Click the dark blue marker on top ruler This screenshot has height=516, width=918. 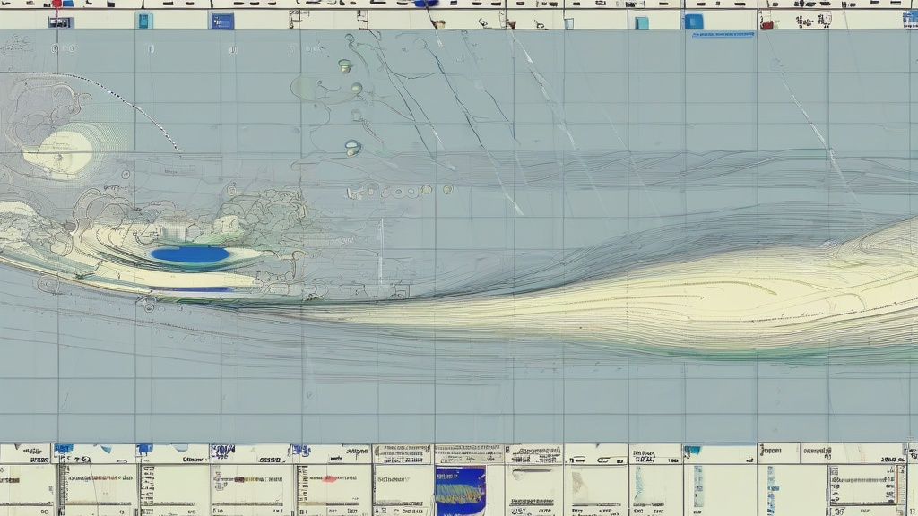pos(426,4)
